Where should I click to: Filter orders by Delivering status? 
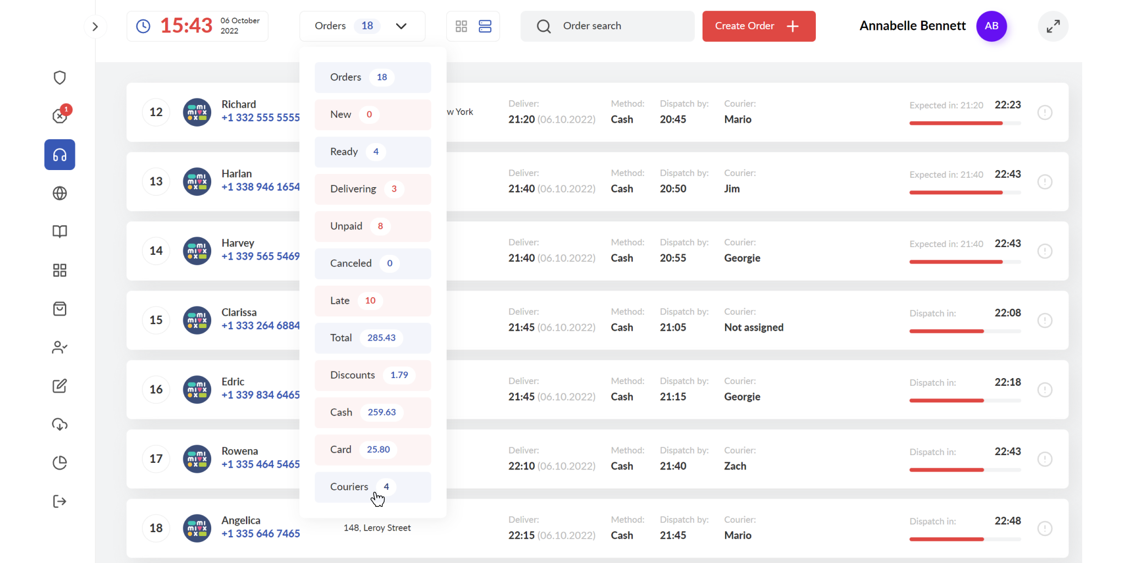coord(372,189)
